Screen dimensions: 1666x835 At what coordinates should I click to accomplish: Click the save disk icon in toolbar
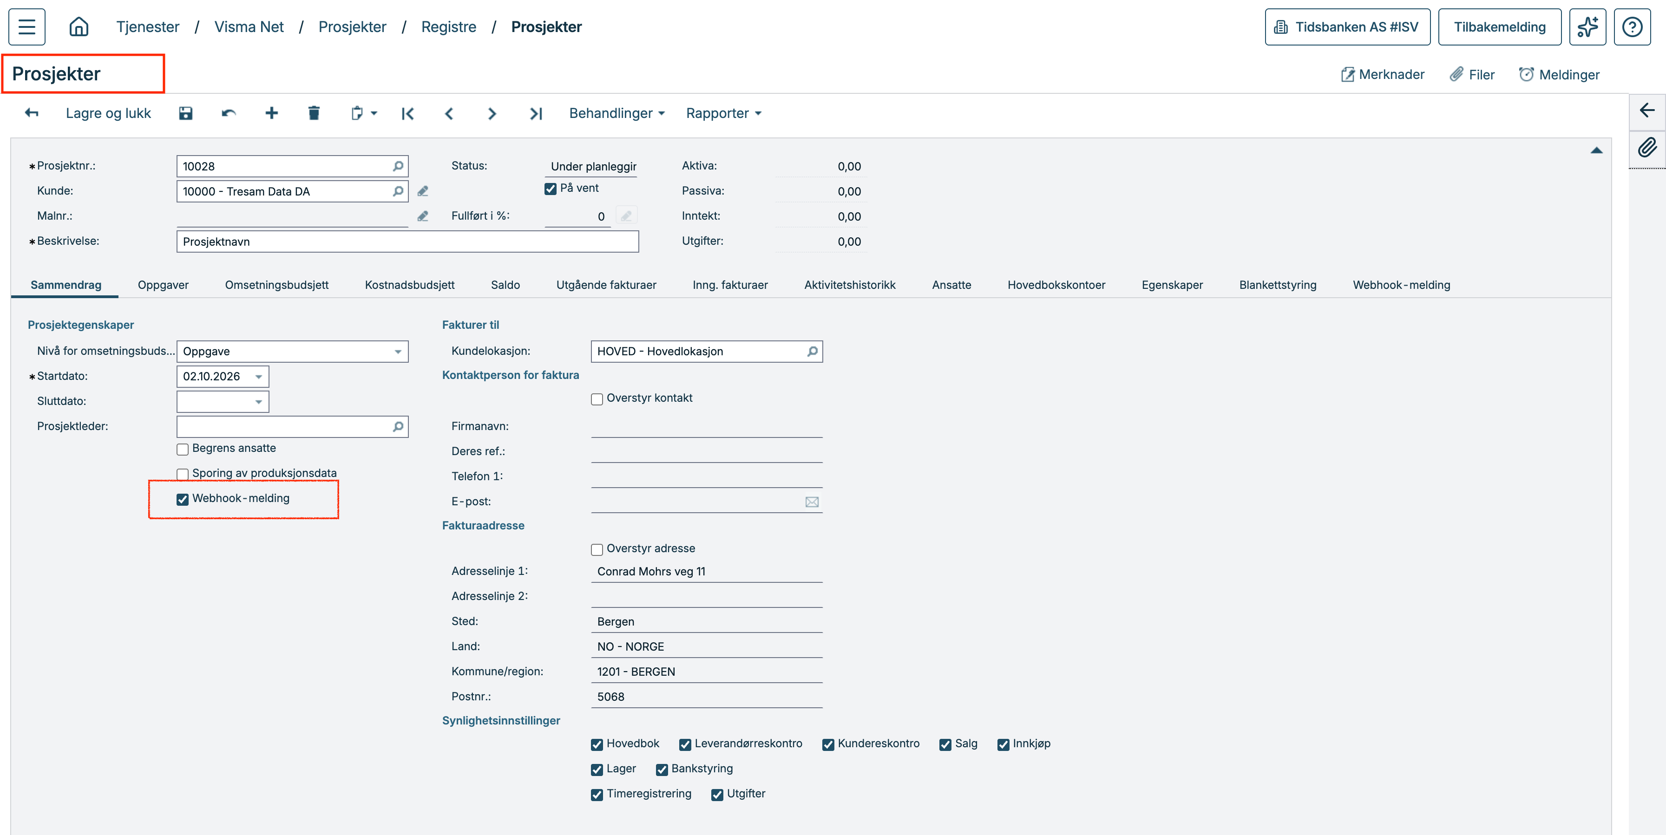coord(186,113)
